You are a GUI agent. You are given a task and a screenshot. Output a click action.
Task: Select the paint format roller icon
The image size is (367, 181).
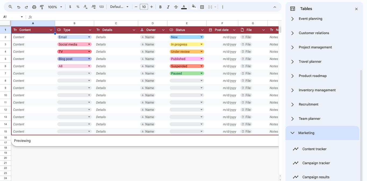click(42, 7)
